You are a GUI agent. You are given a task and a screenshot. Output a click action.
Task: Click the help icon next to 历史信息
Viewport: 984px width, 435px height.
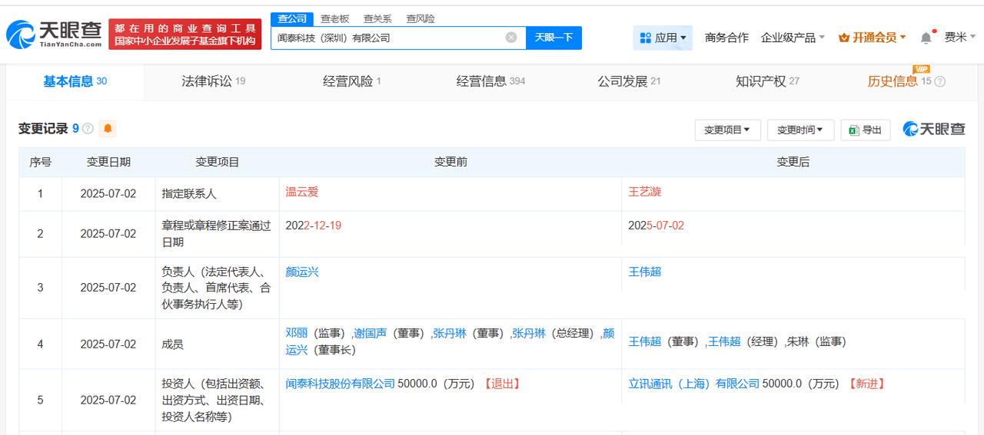939,81
